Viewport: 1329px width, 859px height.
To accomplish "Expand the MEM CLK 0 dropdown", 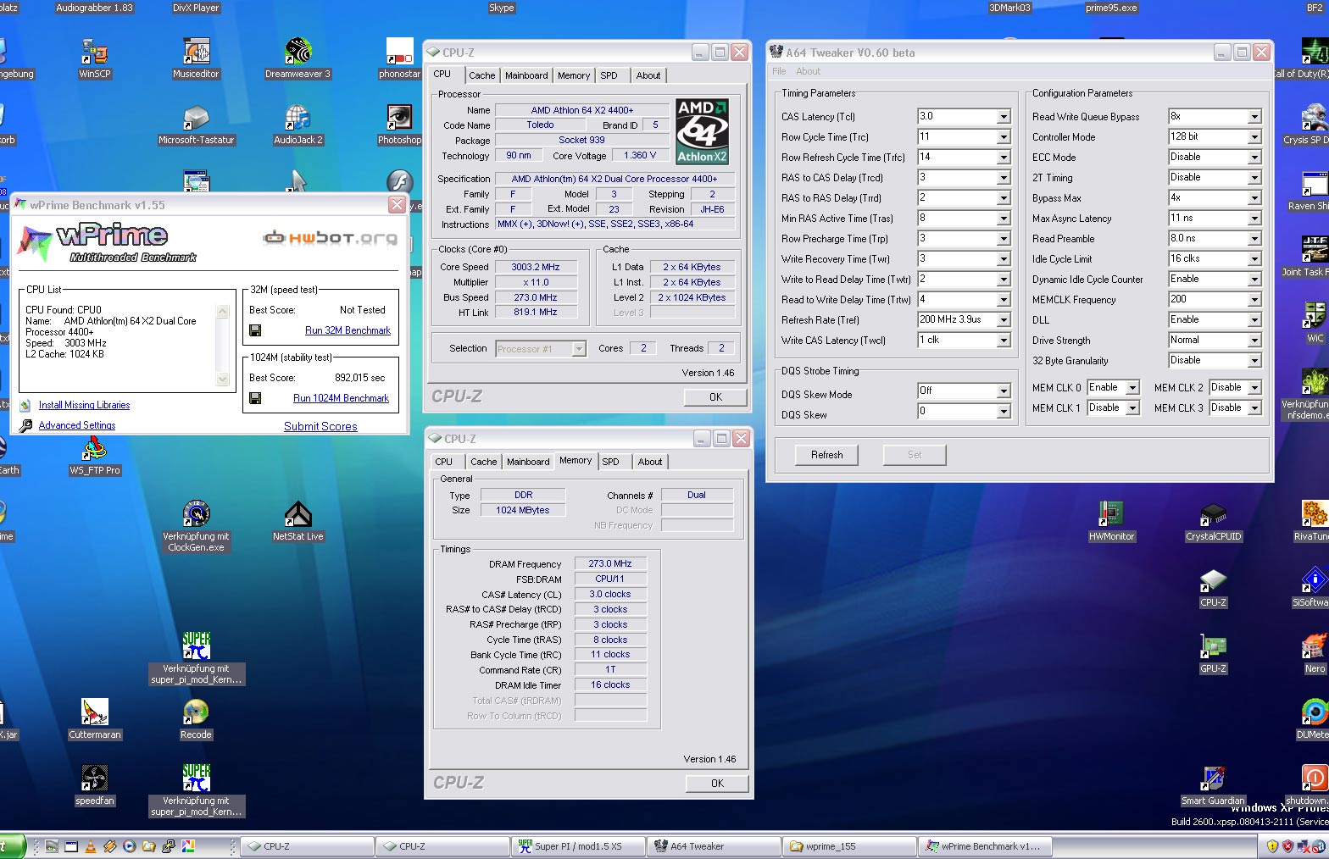I will click(1132, 388).
